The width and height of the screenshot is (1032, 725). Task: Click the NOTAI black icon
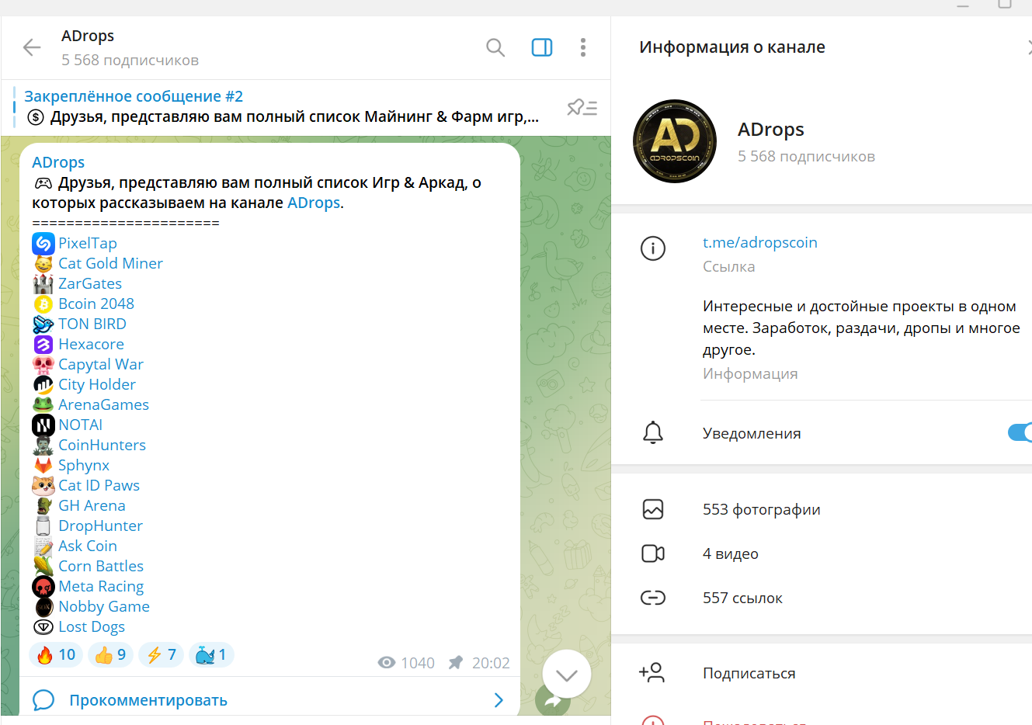click(x=43, y=425)
